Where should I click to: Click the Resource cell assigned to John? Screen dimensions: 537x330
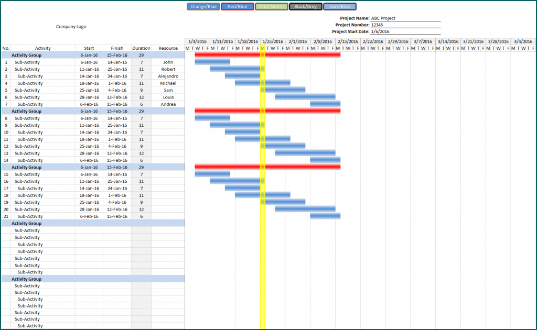pyautogui.click(x=168, y=62)
